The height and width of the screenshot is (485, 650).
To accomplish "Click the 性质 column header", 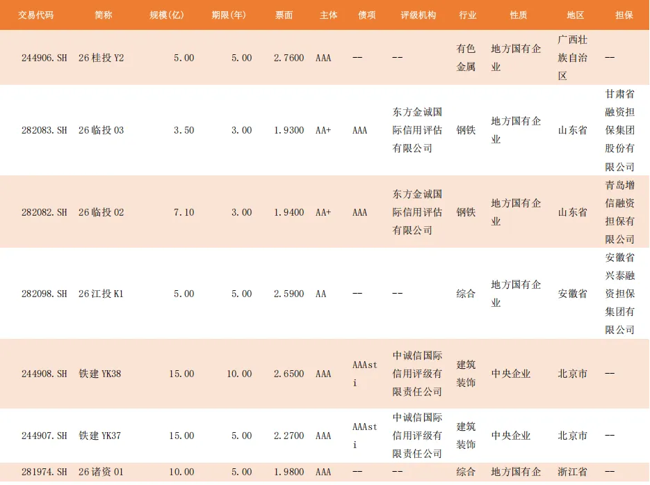I will tap(518, 15).
